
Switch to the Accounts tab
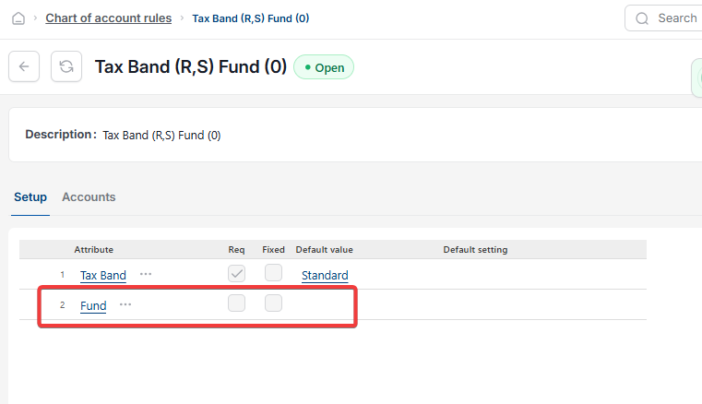(x=89, y=197)
